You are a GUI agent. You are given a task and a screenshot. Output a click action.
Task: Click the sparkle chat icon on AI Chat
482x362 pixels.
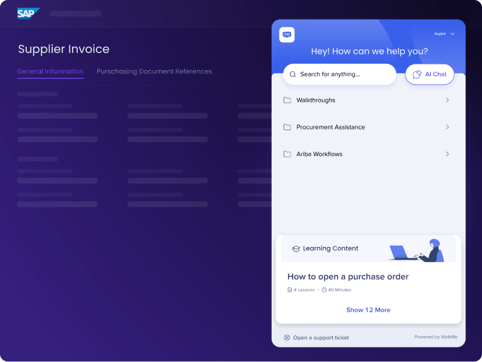click(x=417, y=74)
